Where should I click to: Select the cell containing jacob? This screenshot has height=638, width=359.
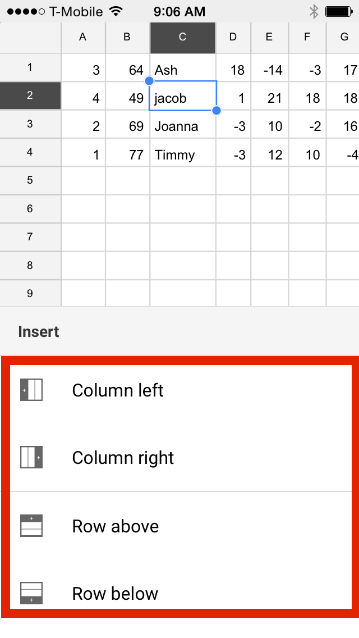(x=182, y=97)
